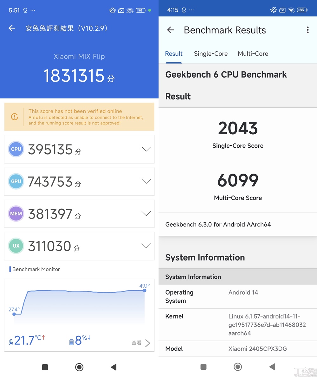This screenshot has width=317, height=377.
Task: Tap the unverified score warning banner
Action: pos(79,117)
